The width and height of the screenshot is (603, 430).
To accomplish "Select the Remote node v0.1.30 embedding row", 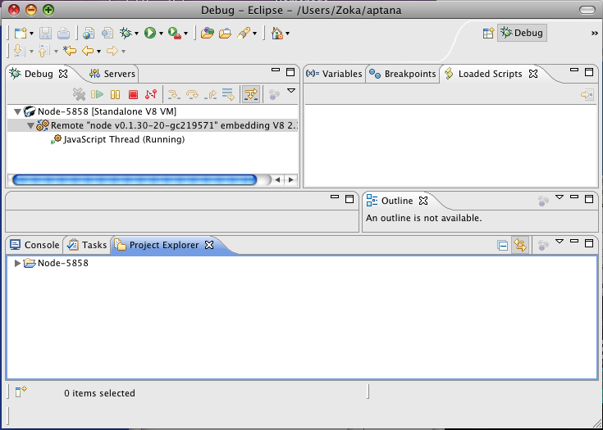I will coord(153,125).
